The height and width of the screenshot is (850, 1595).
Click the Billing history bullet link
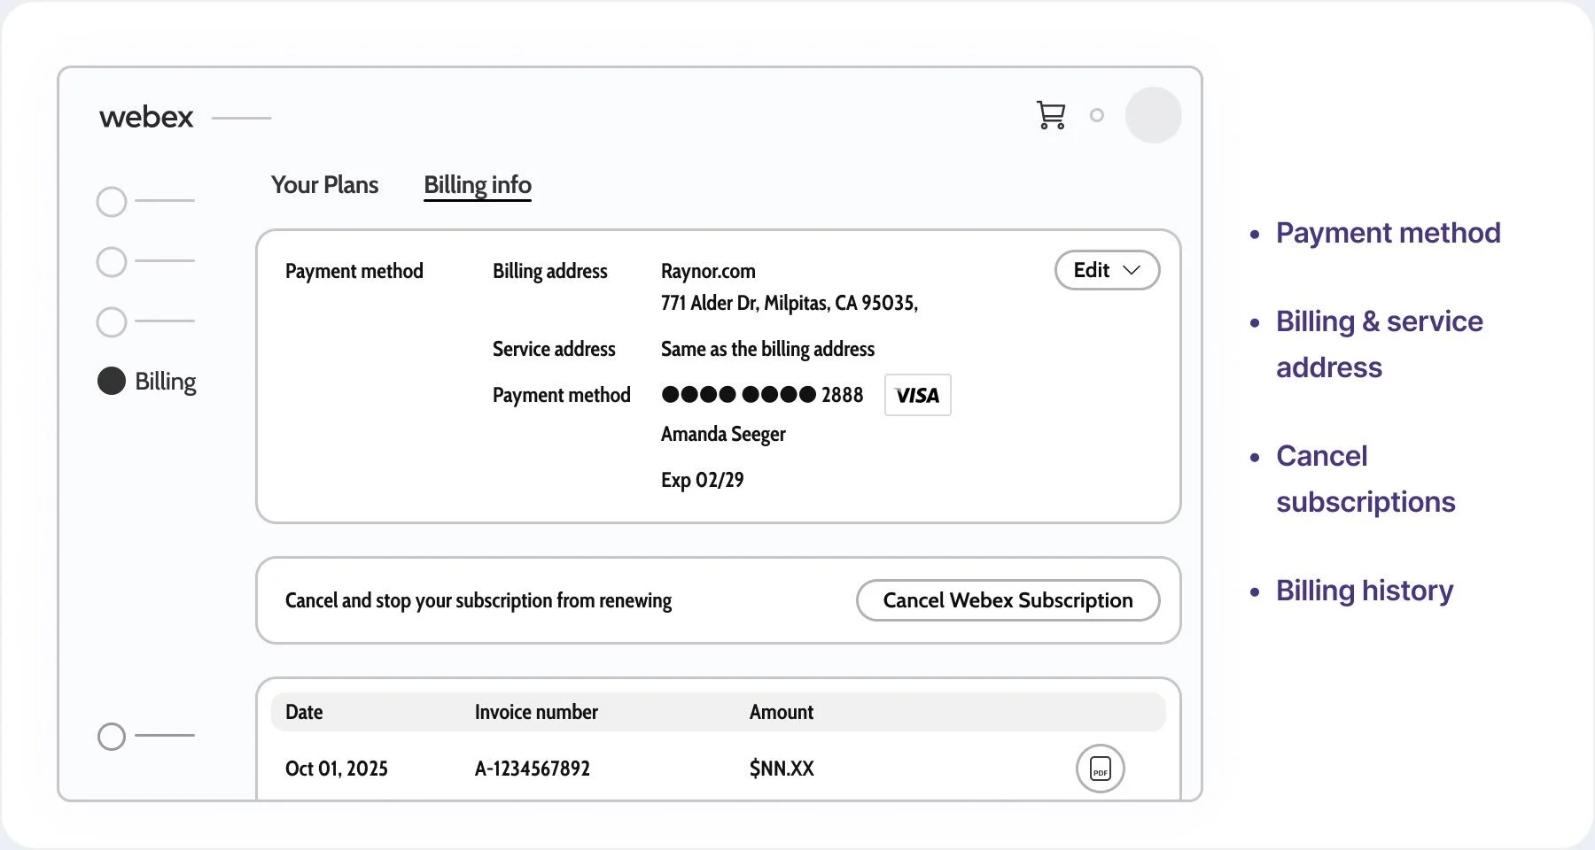[1364, 590]
